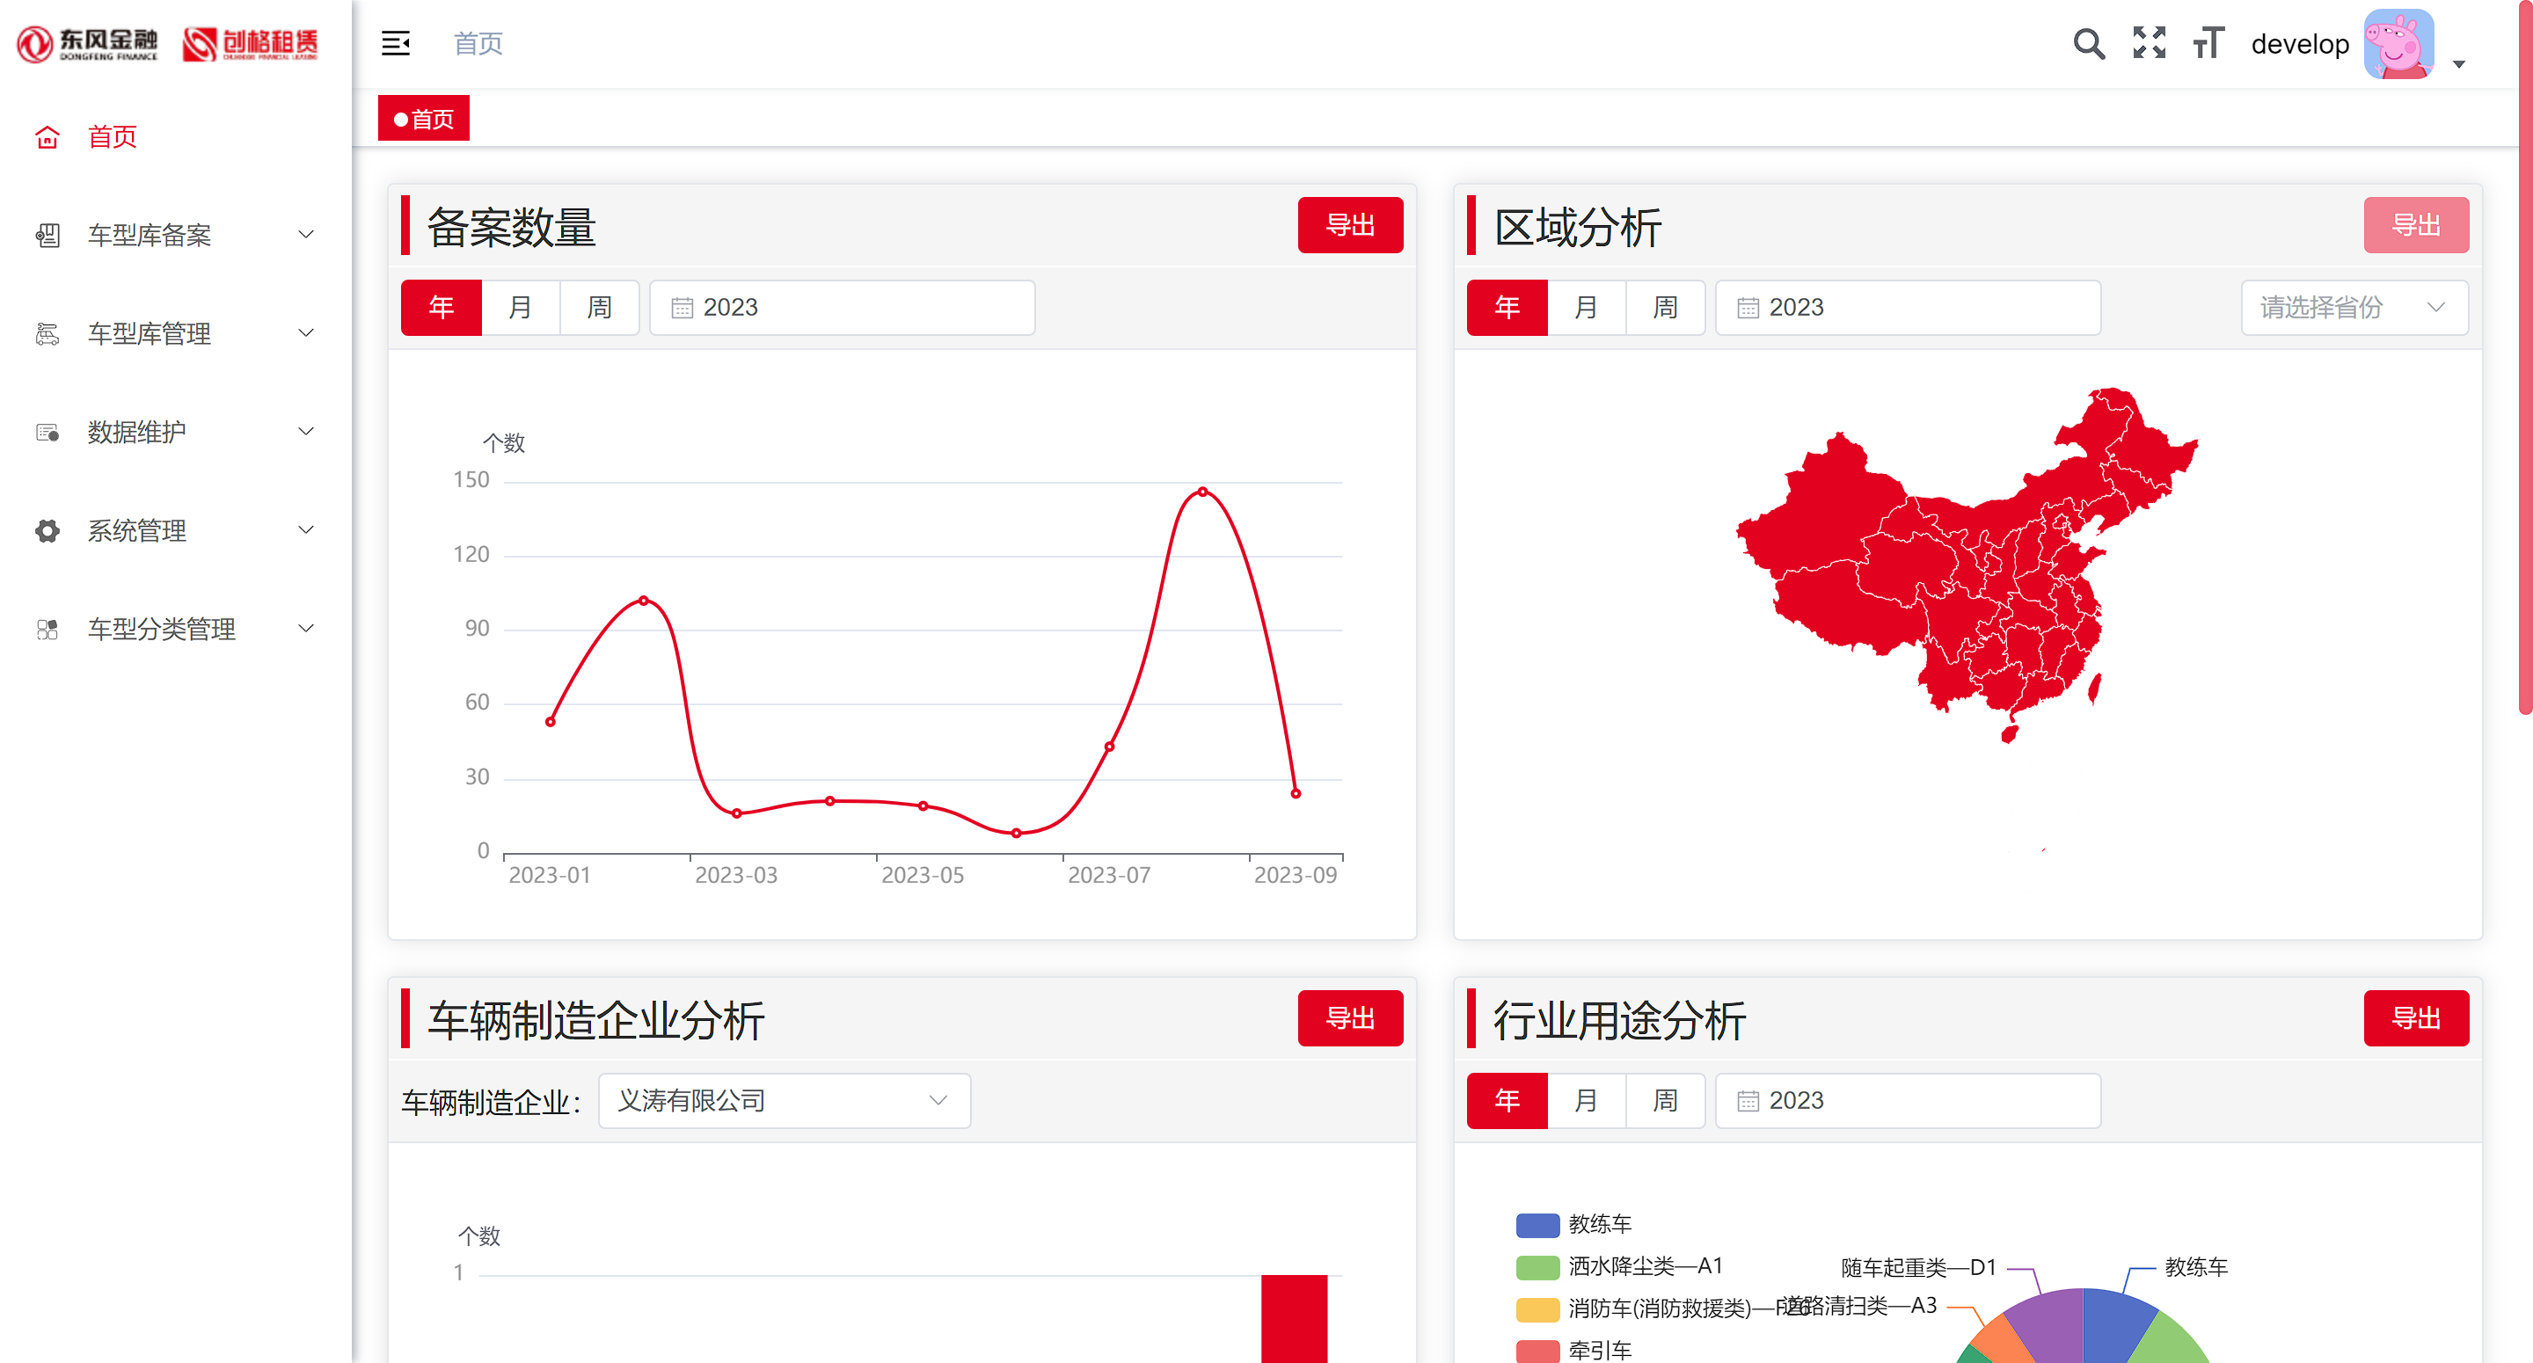Select 周 in the 备案数量 panel
Screen dimensions: 2533x1363
coord(599,308)
